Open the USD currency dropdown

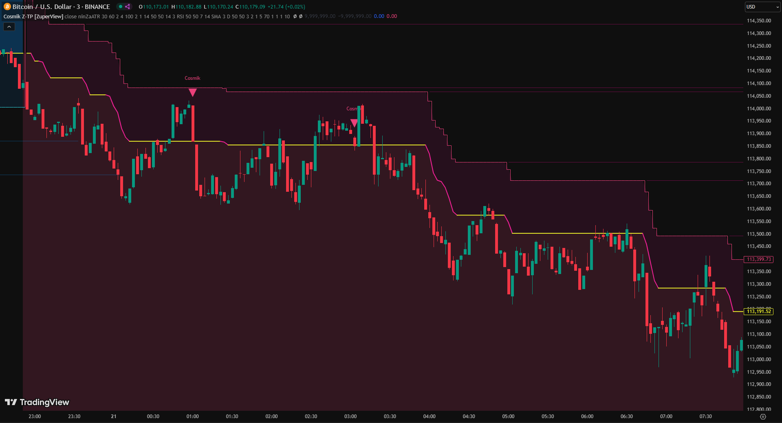(x=762, y=7)
